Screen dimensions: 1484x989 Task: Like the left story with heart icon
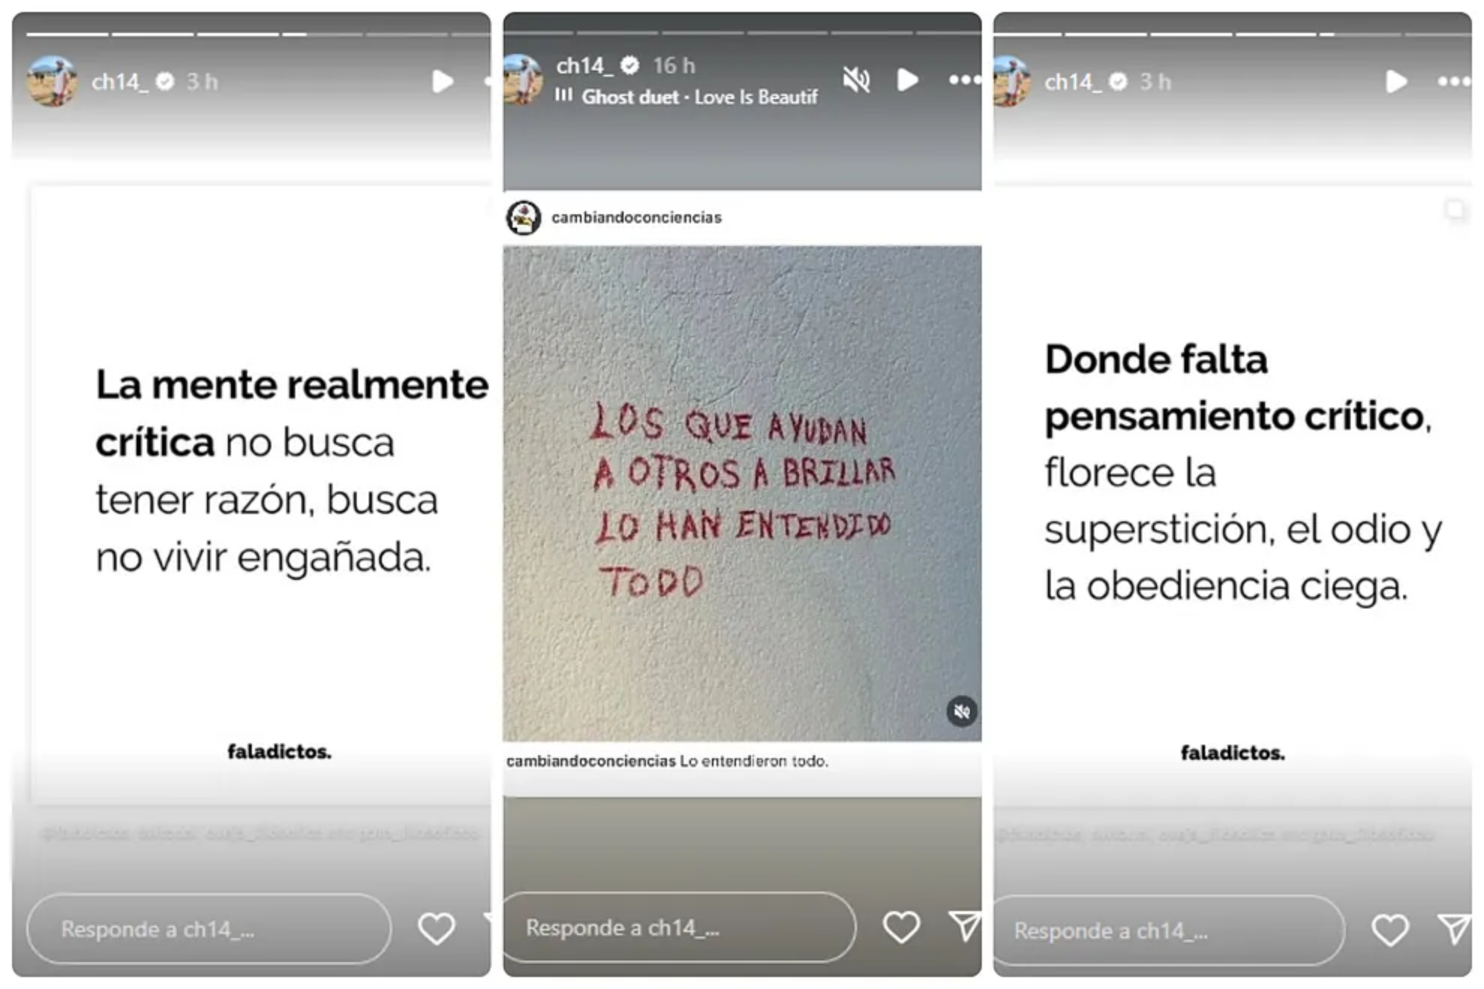pos(436,929)
